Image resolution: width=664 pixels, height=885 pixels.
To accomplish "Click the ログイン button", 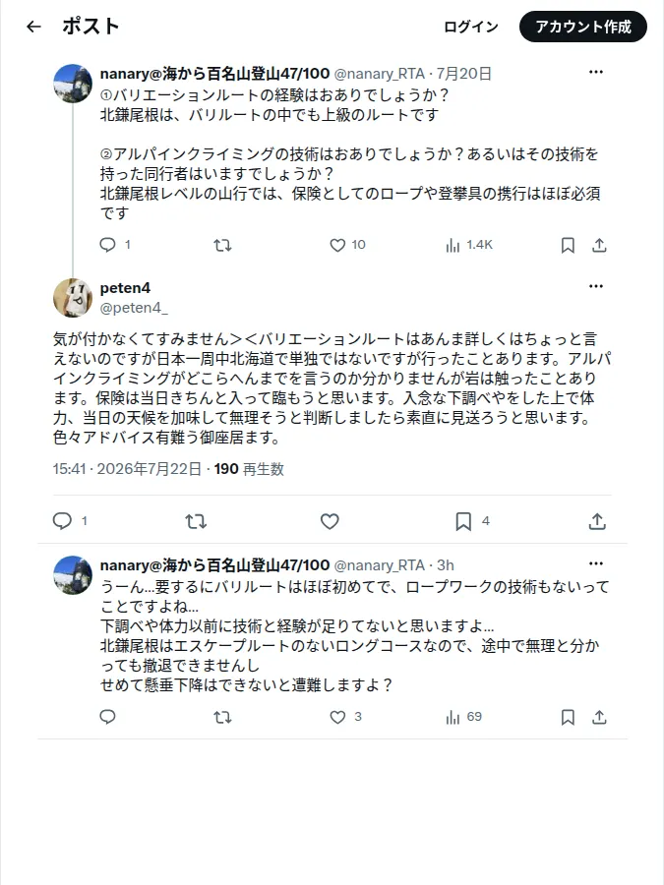I will point(471,27).
